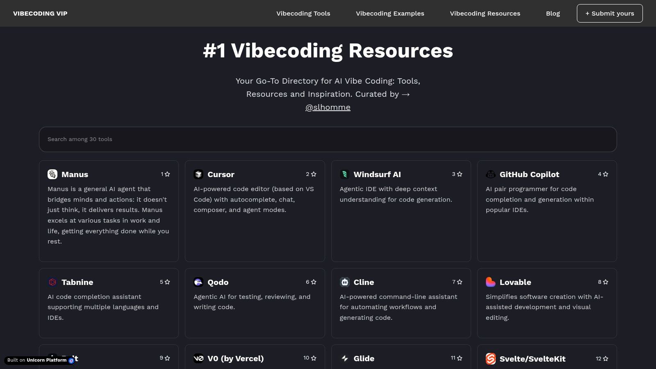Select the V0 by Vercel logo icon

tap(198, 358)
